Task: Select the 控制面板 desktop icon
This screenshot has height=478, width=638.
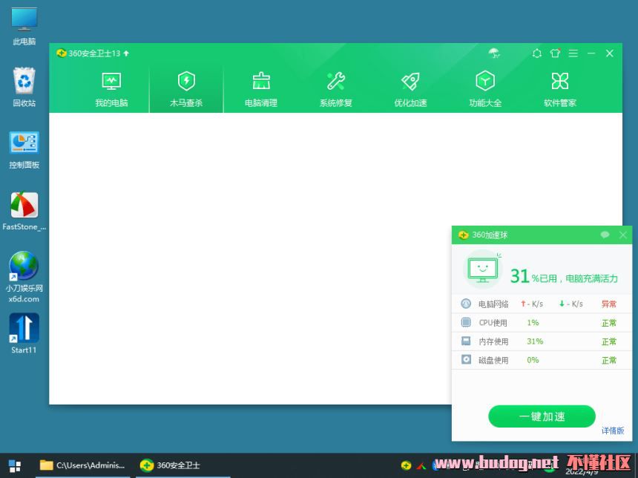Action: [x=24, y=150]
